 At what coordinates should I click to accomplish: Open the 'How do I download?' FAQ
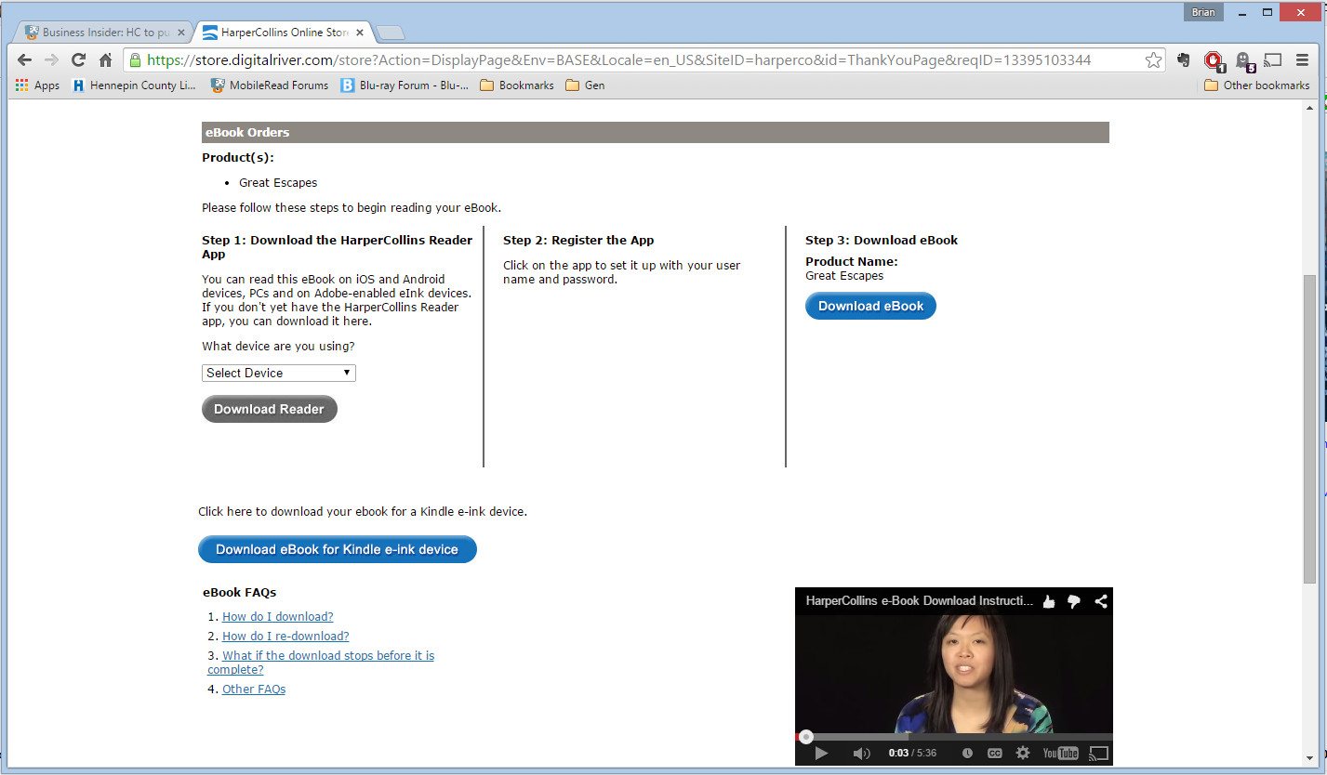click(x=277, y=617)
